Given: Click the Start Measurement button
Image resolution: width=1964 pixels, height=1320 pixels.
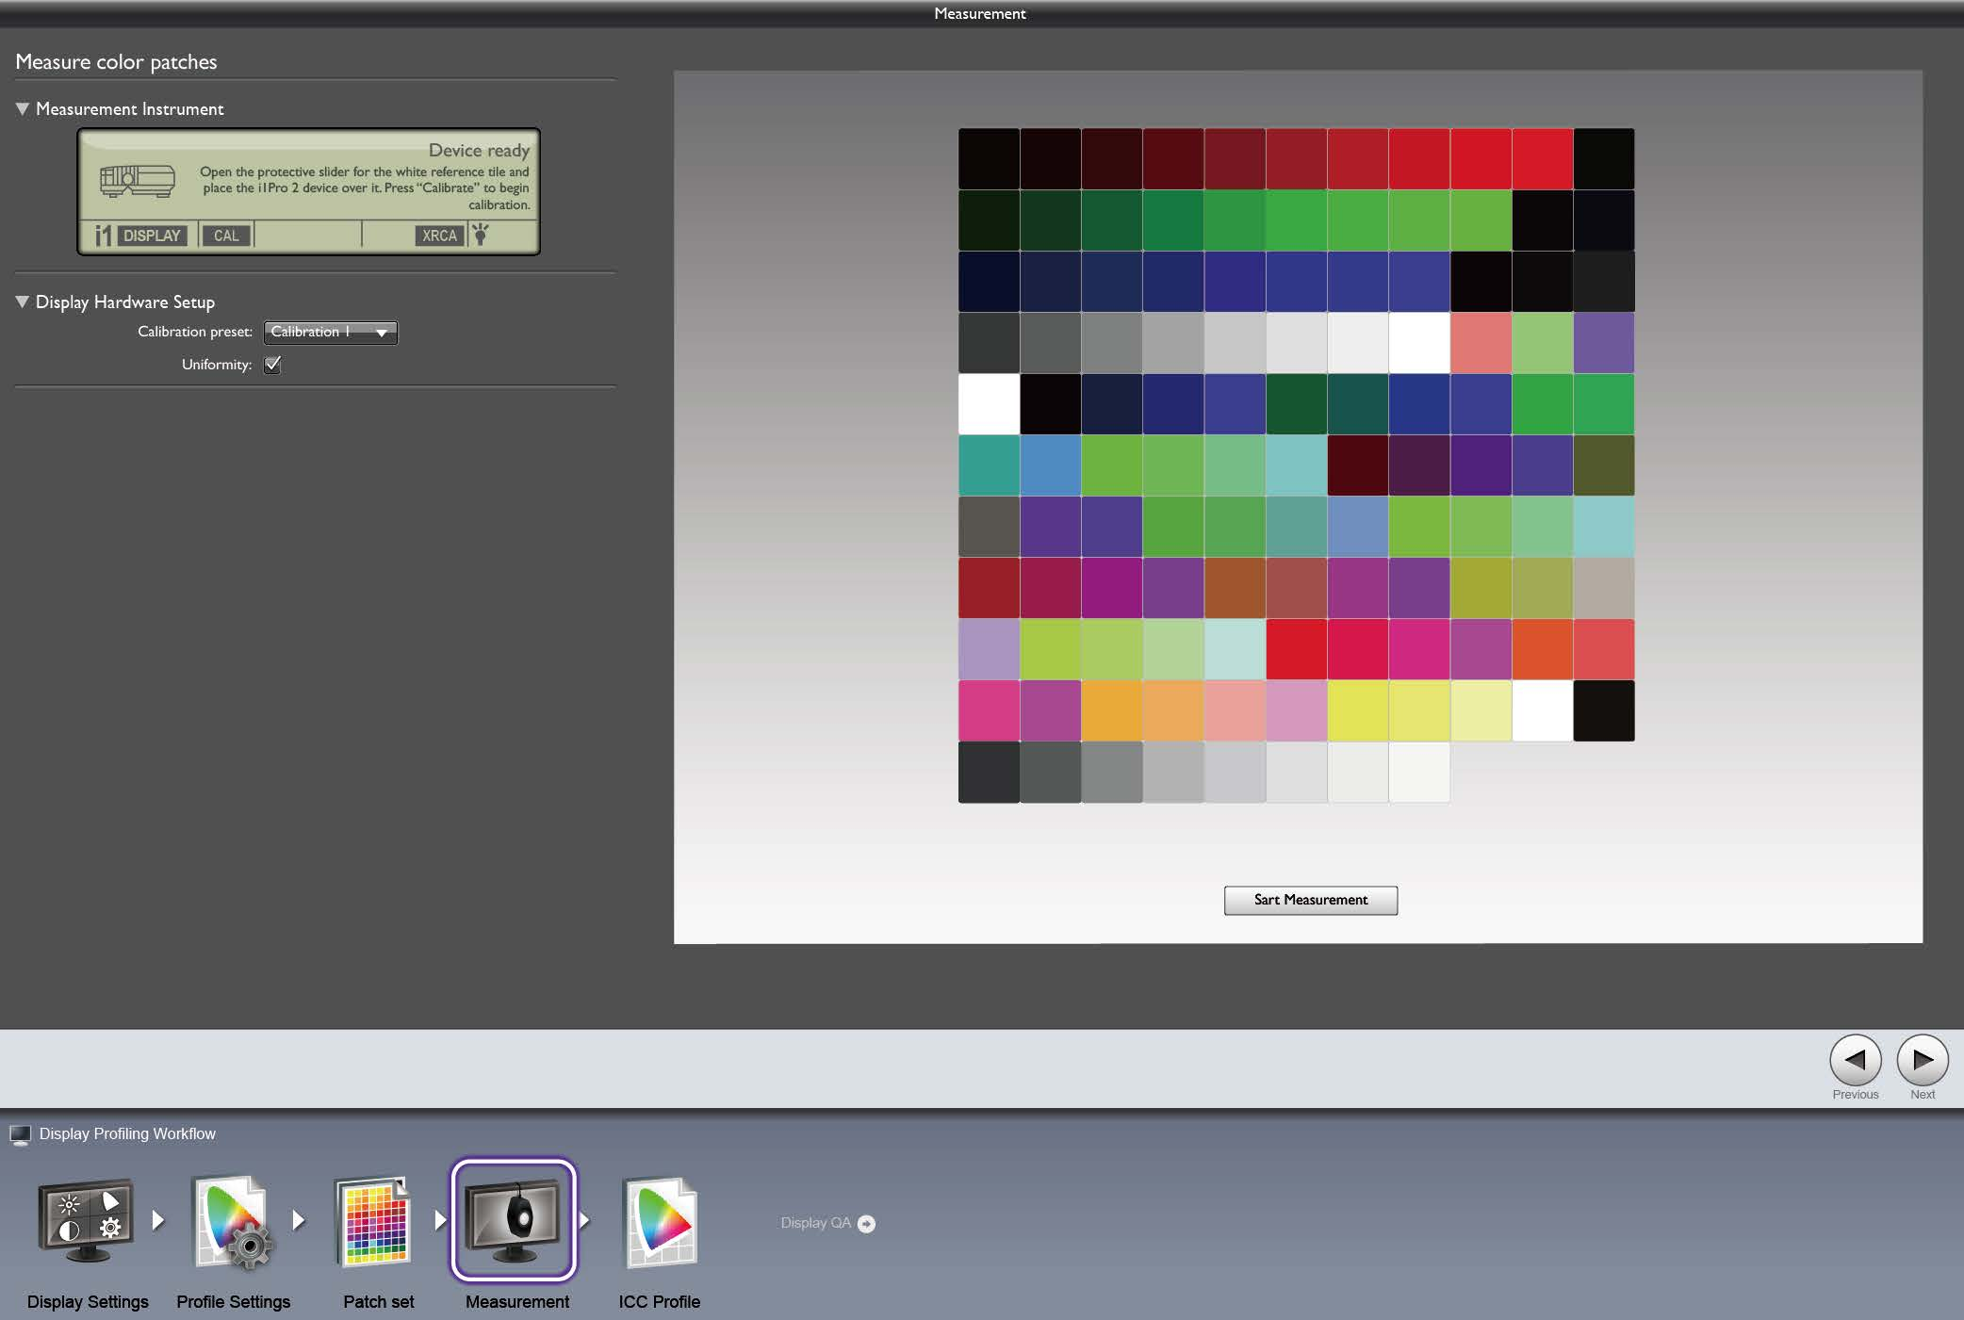Looking at the screenshot, I should click(1310, 899).
